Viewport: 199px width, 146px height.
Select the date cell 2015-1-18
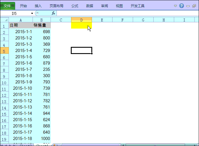(21, 138)
